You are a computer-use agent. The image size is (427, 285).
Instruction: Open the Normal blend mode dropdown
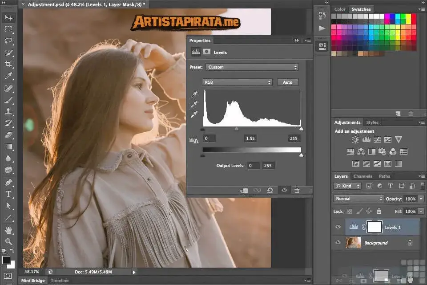point(358,198)
